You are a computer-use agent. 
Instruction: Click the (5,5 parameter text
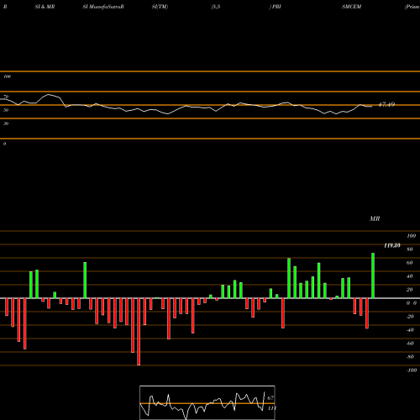[x=216, y=7]
